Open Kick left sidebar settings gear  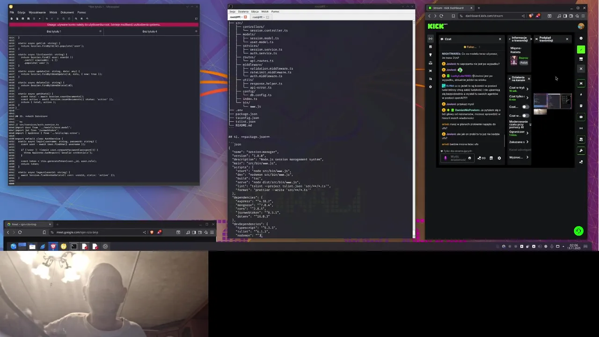tap(431, 87)
